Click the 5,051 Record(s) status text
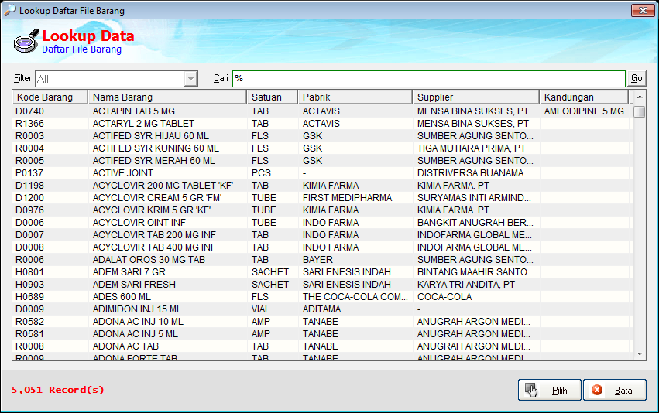 pyautogui.click(x=58, y=390)
